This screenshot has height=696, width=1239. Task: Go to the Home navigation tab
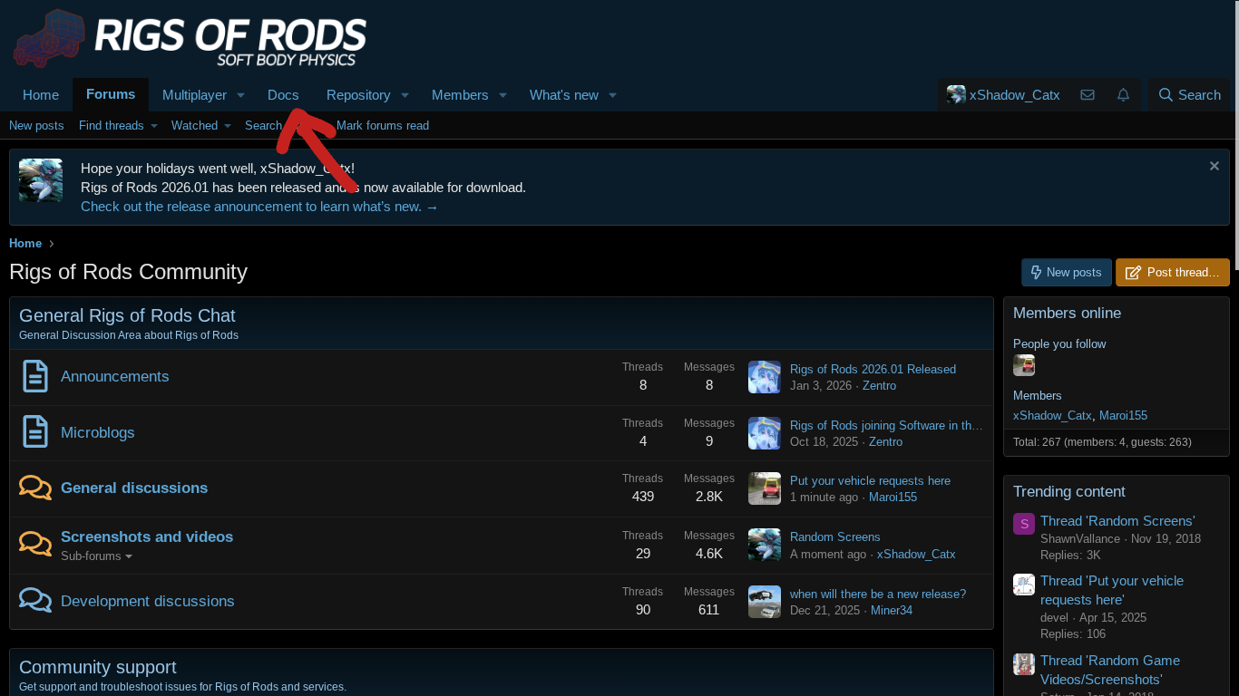[41, 95]
